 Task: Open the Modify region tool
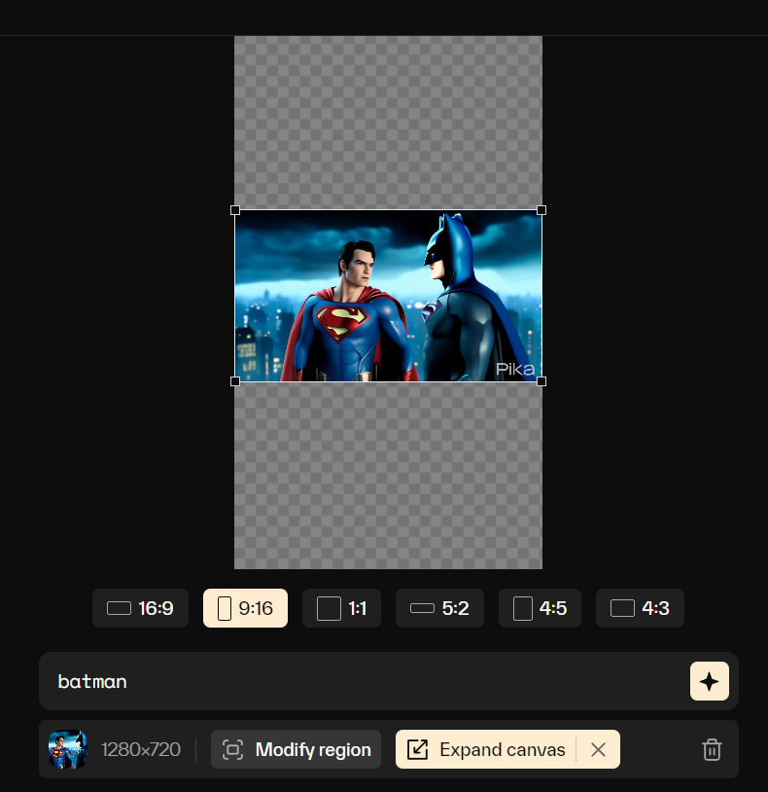[297, 749]
